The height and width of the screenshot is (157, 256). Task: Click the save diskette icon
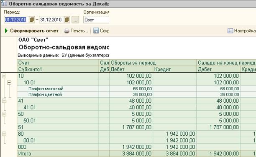point(96,30)
